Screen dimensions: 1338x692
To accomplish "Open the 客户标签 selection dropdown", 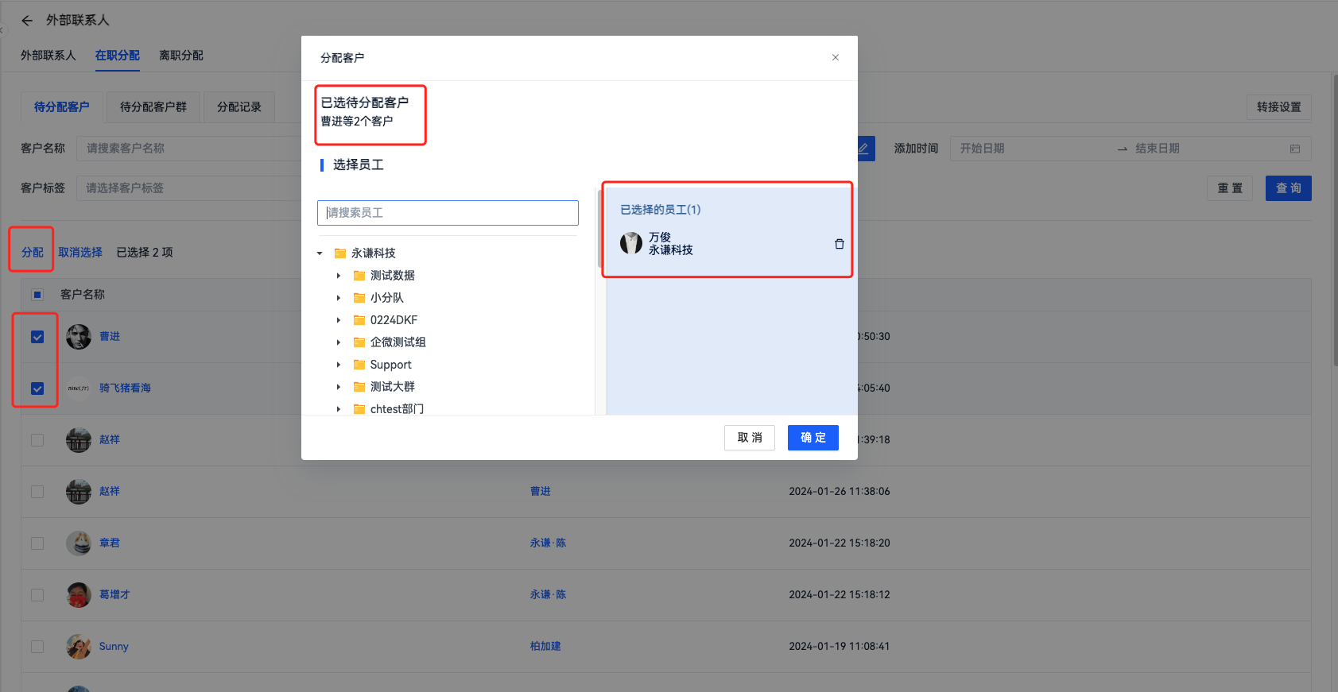I will (x=188, y=188).
